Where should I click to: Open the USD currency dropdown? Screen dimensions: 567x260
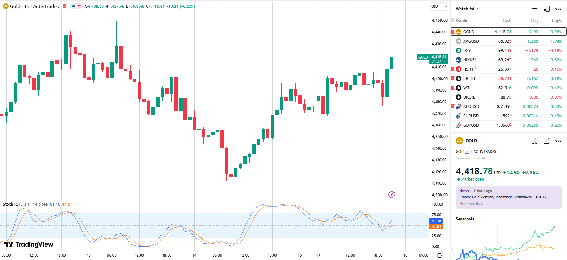click(x=439, y=7)
